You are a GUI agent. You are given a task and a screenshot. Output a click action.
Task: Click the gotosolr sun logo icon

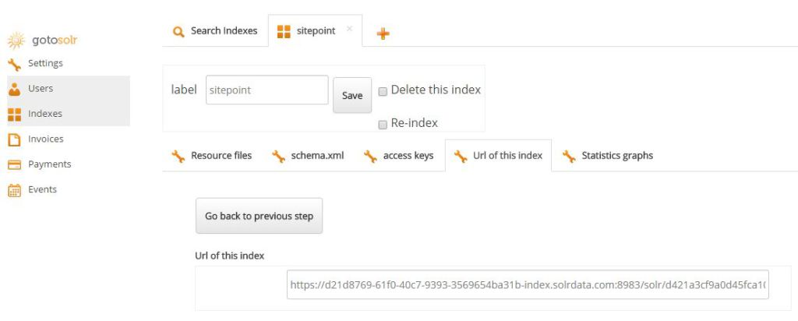click(15, 41)
